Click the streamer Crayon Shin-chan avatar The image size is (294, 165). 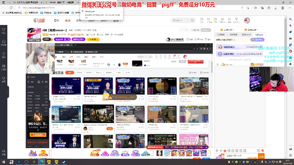click(x=34, y=35)
